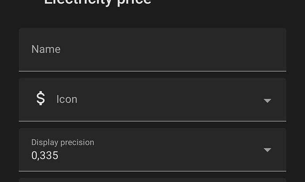The height and width of the screenshot is (182, 305).
Task: Select the "Icon" label text
Action: 67,99
